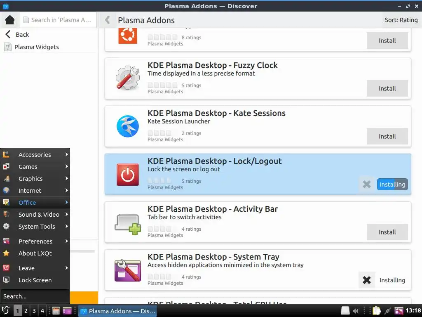Open the Preferences submenu
This screenshot has width=422, height=317.
click(35, 241)
